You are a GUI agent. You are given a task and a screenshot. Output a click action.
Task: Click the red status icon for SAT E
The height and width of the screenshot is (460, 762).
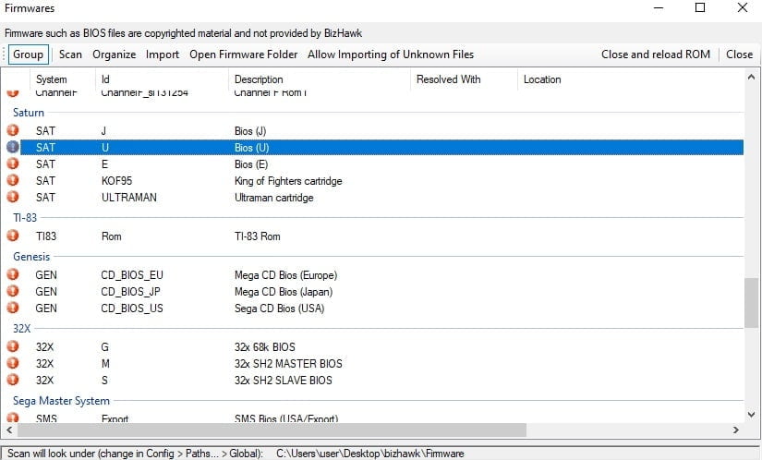(13, 163)
